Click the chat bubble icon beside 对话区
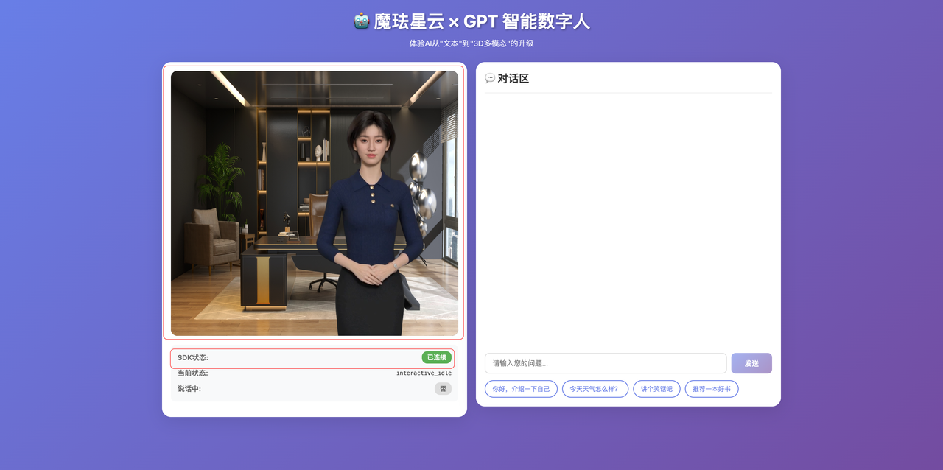The image size is (943, 470). point(490,78)
